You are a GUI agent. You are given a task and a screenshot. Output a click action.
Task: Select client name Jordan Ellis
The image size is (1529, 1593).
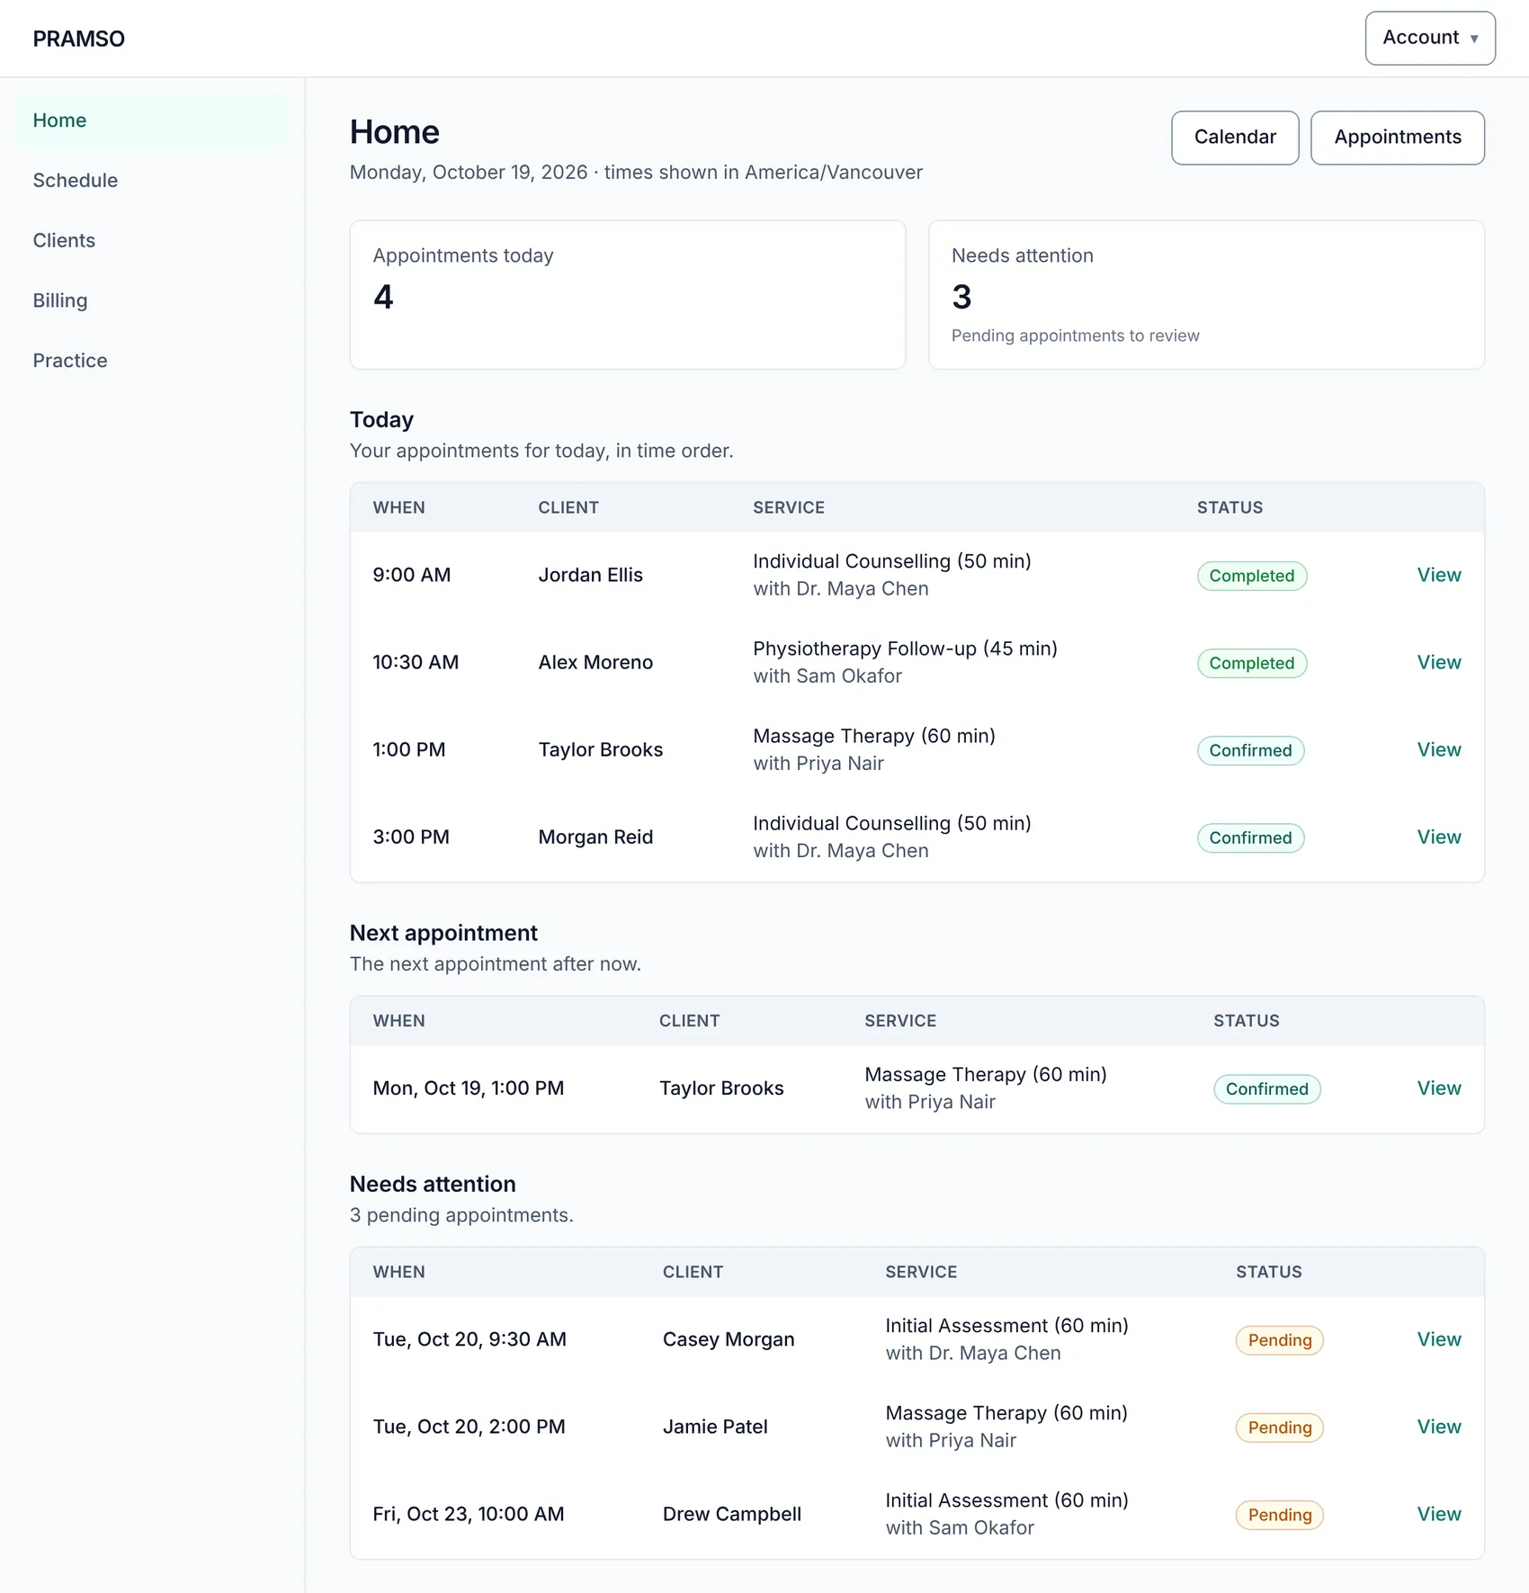[x=590, y=575]
